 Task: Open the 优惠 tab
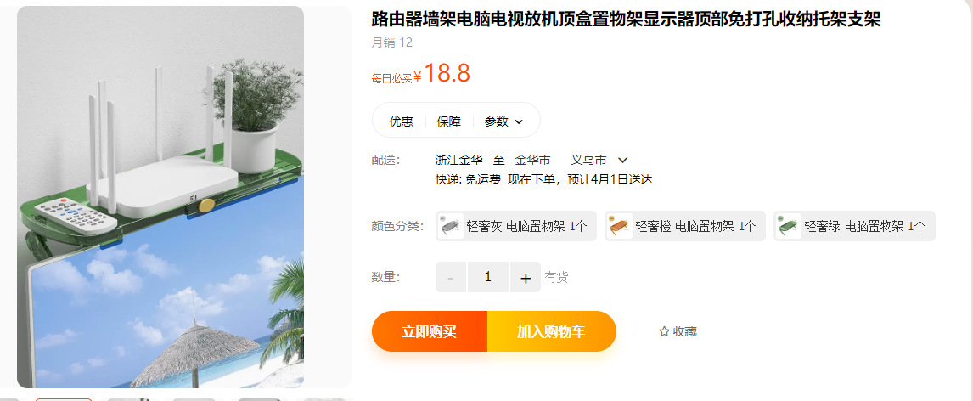(x=401, y=121)
